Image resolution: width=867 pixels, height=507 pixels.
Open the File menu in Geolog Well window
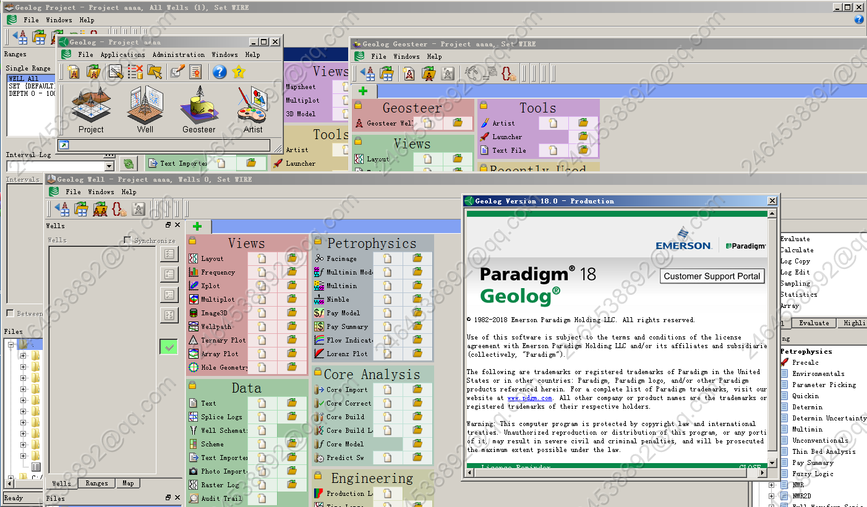(73, 192)
